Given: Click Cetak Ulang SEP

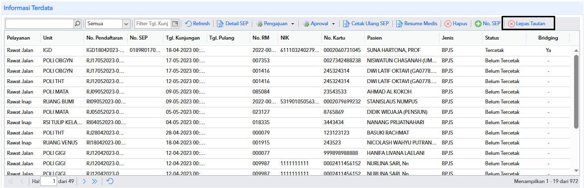Looking at the screenshot, I should click(x=366, y=23).
